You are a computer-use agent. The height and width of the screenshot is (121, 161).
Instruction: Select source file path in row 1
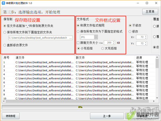point(44,62)
